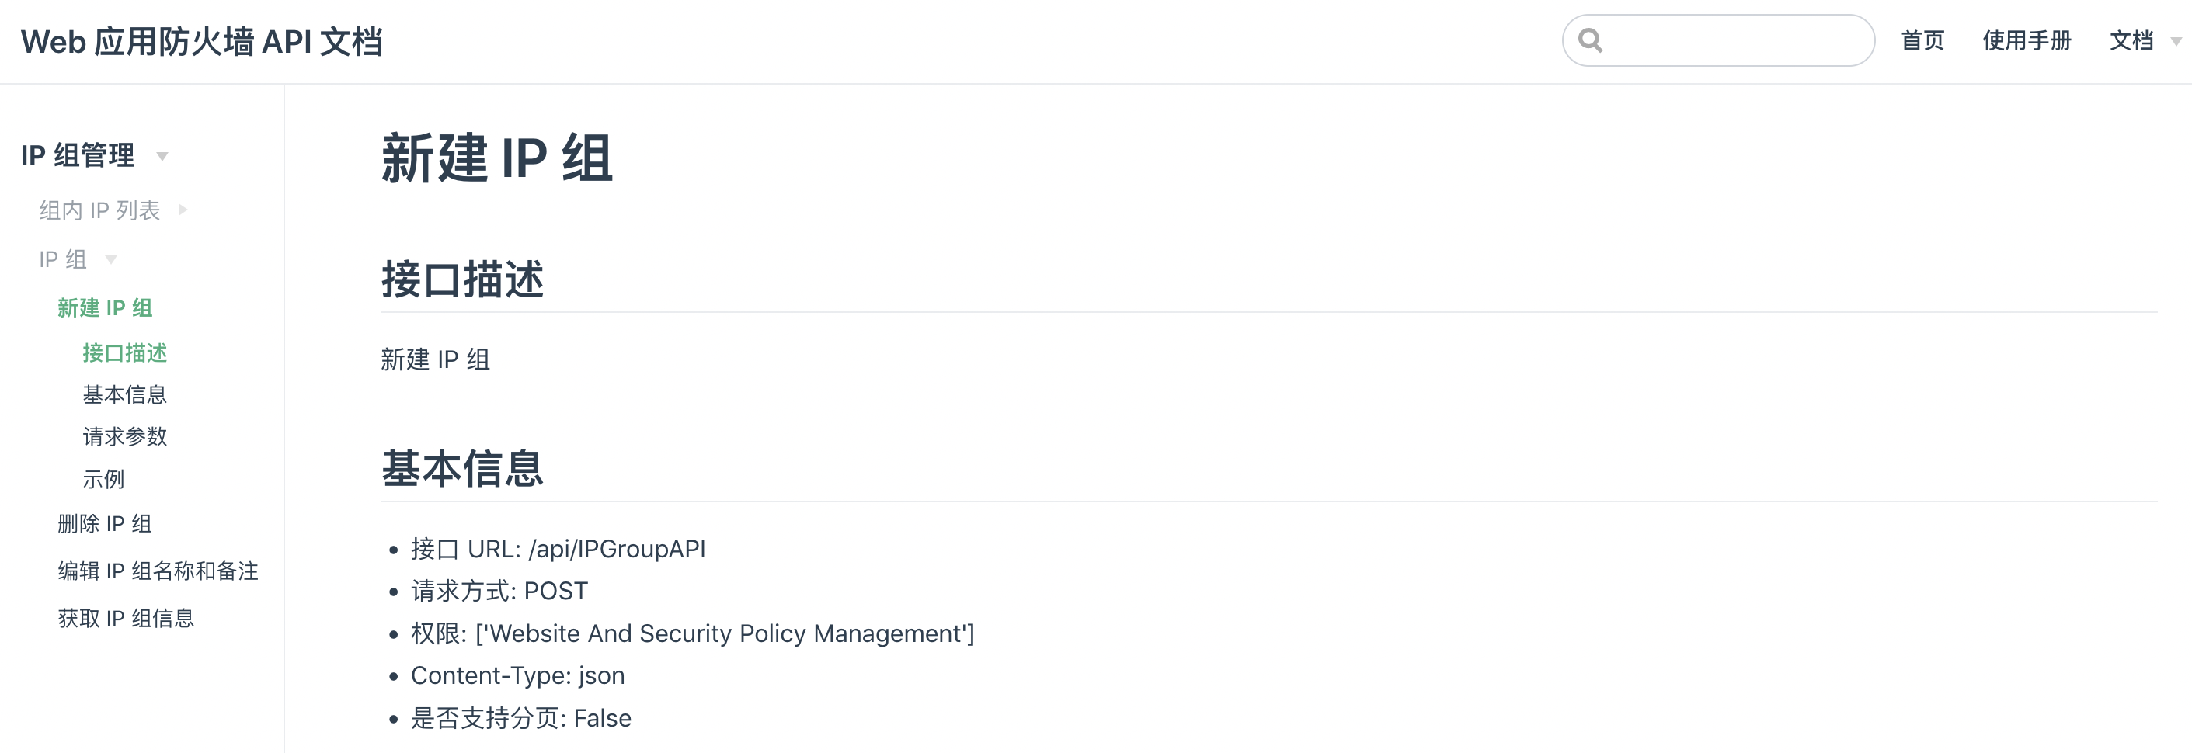This screenshot has width=2192, height=753.
Task: Click the 组内 IP 列表 sidebar label
Action: coord(99,210)
